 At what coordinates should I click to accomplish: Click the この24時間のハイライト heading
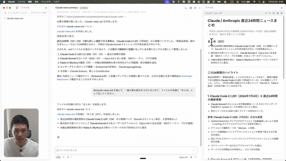tap(223, 72)
